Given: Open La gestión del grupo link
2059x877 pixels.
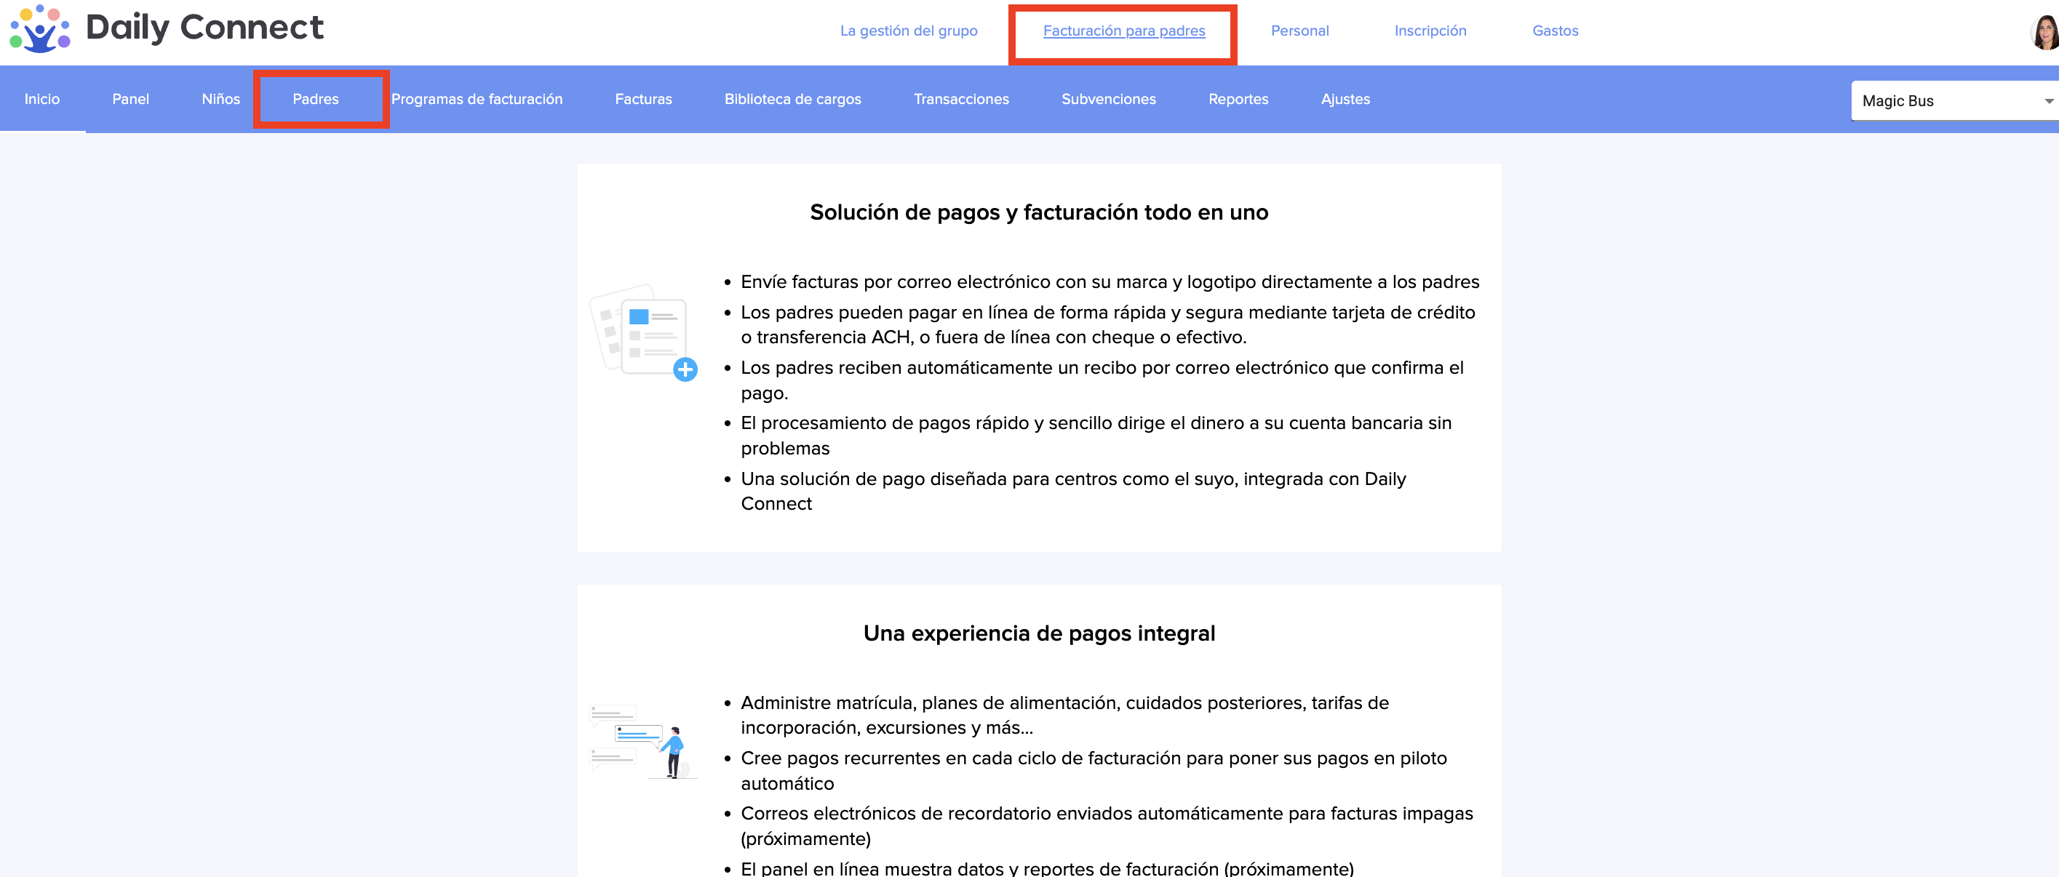Looking at the screenshot, I should pos(908,31).
